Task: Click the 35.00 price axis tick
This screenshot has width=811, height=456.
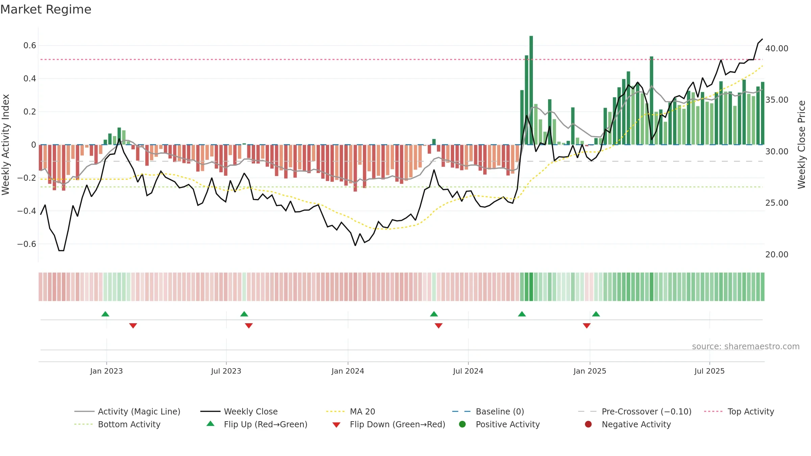Action: click(777, 100)
